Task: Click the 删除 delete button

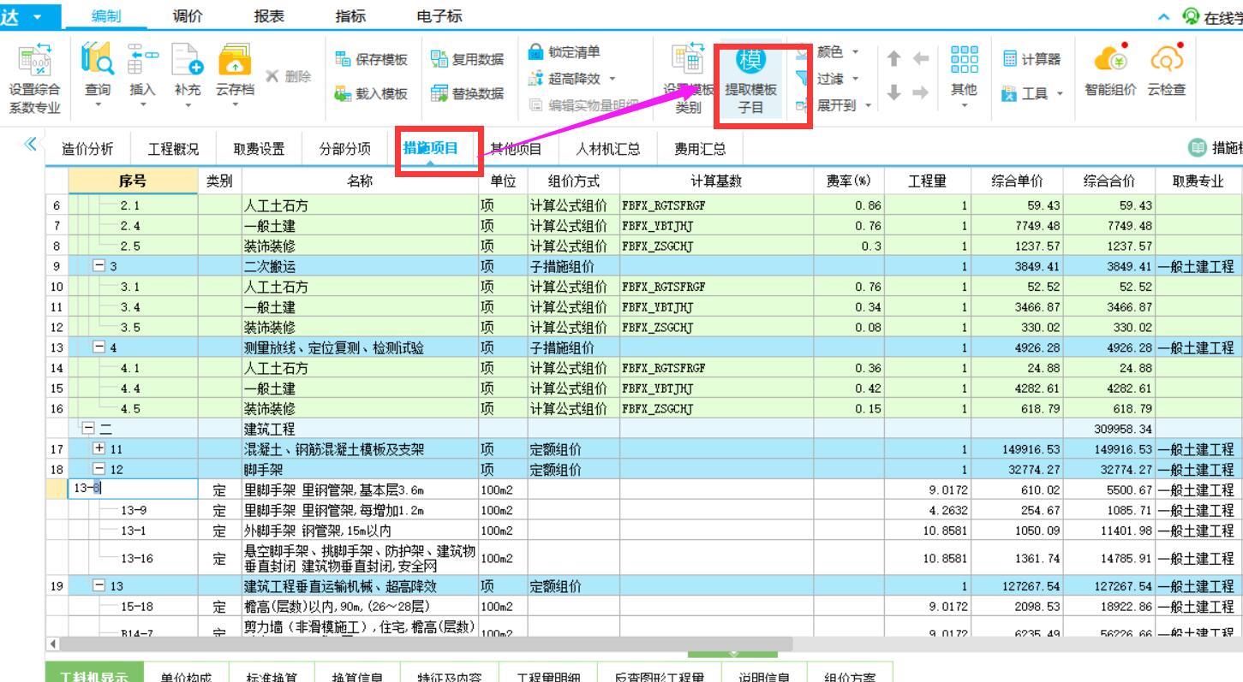Action: click(x=288, y=76)
